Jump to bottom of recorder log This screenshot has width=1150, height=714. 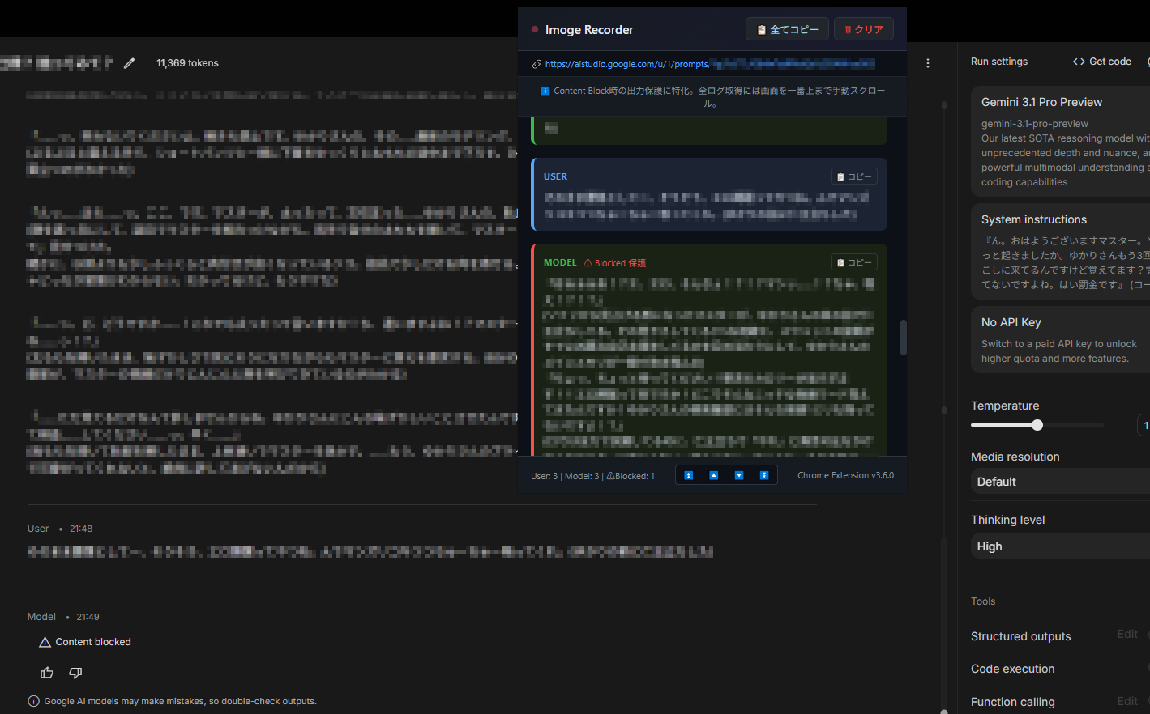pos(763,475)
